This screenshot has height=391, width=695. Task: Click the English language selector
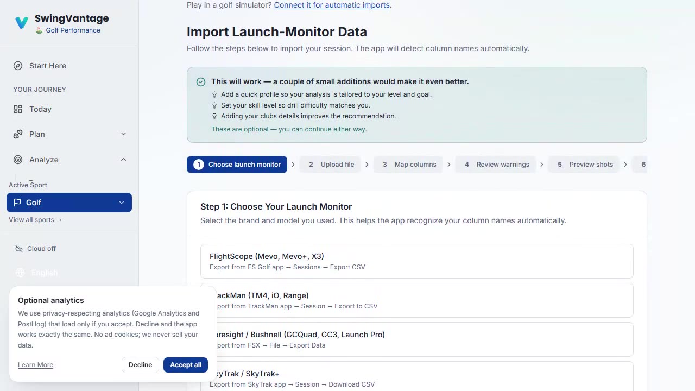(x=36, y=273)
